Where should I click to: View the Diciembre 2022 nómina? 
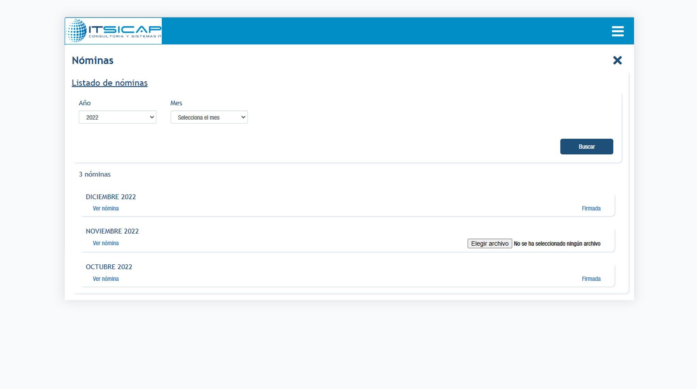(x=106, y=208)
